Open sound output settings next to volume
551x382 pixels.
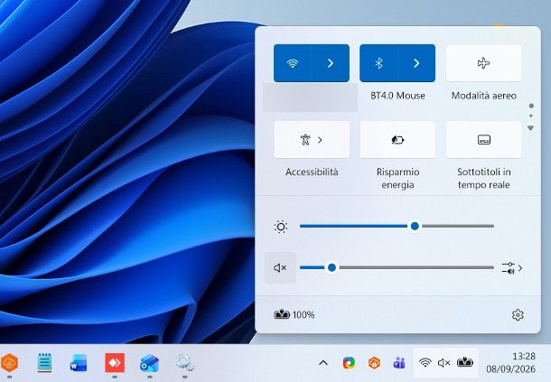coord(512,268)
